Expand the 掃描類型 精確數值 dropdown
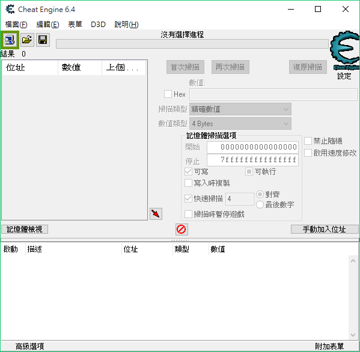This screenshot has width=360, height=352. tap(240, 109)
